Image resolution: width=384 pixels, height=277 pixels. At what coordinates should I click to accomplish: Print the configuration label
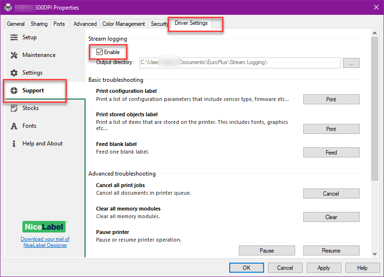coord(331,100)
